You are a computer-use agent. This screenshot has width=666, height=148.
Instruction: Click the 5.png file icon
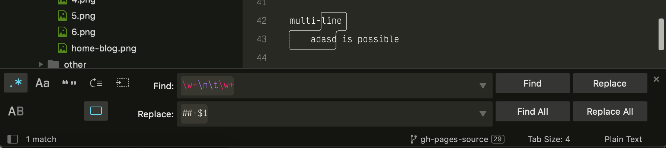pyautogui.click(x=63, y=16)
